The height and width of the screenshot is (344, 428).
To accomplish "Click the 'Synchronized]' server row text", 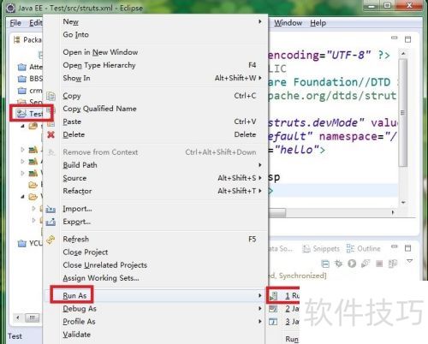I will (302, 276).
